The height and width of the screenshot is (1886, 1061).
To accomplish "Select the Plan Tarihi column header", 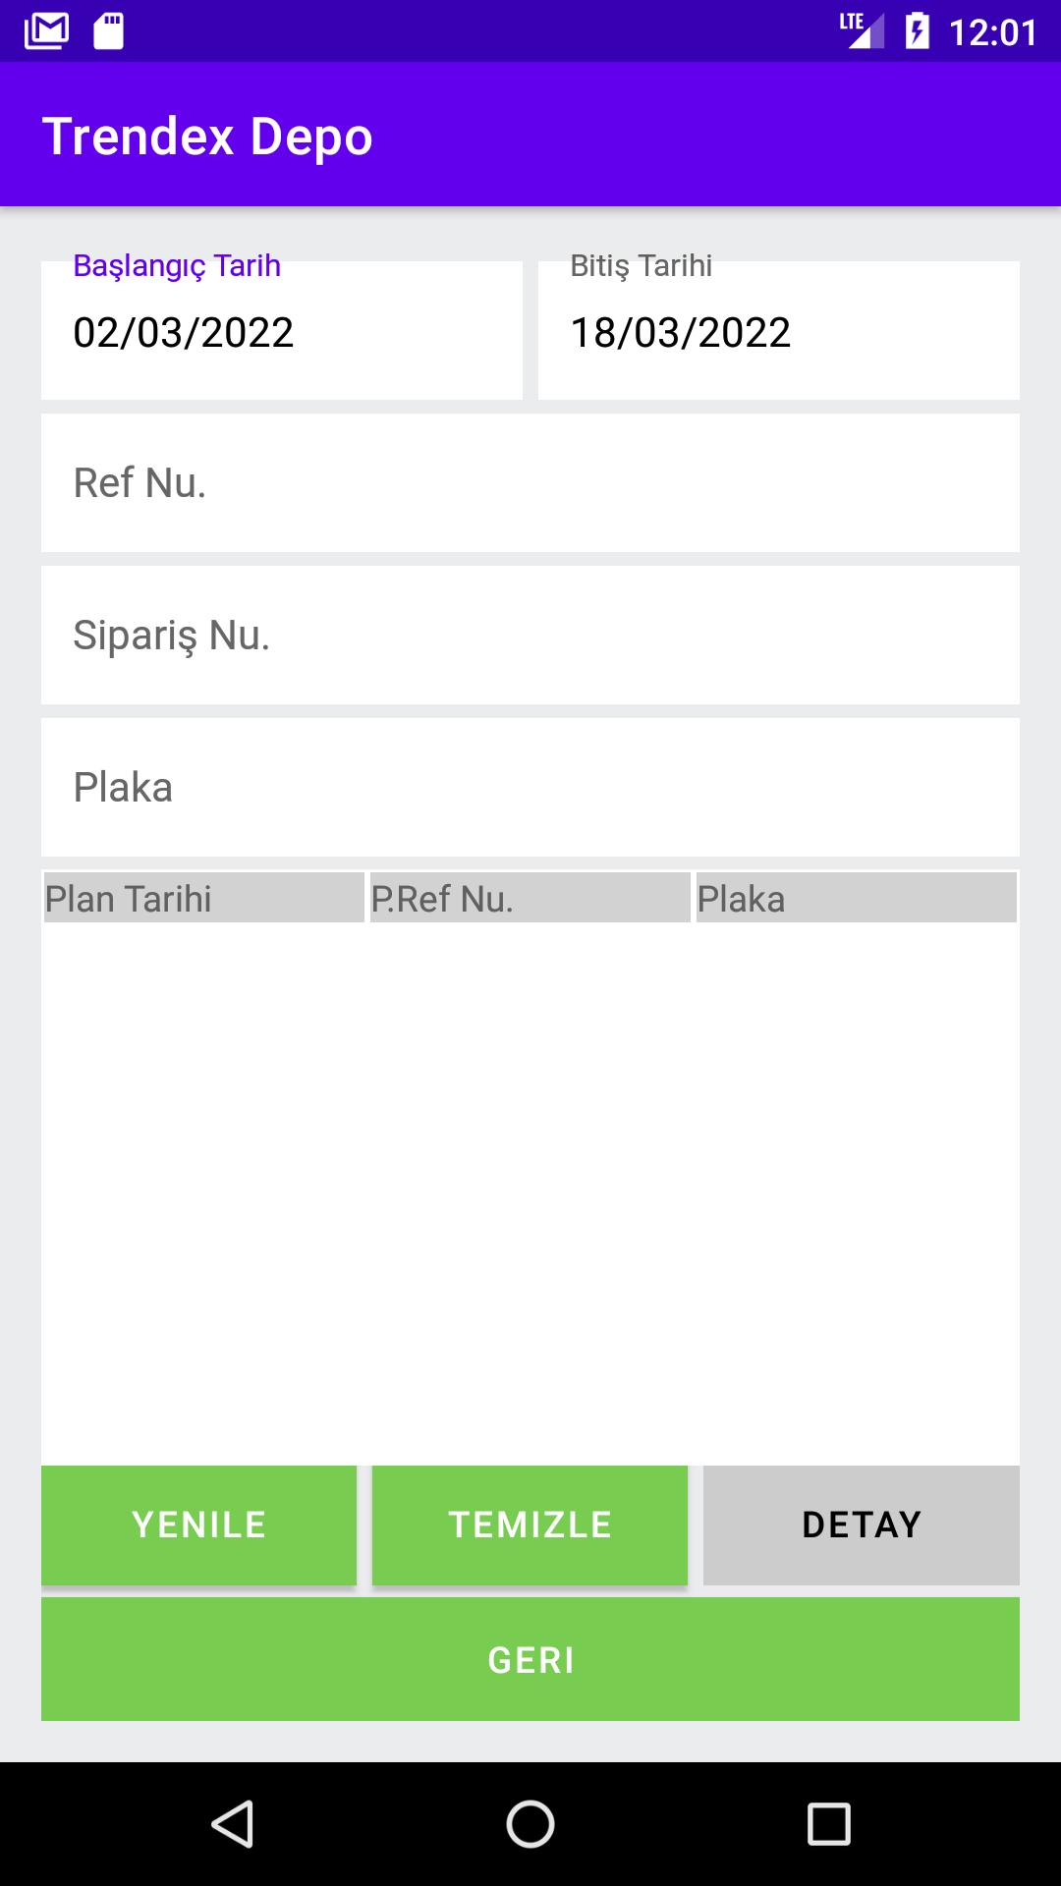I will pos(203,898).
